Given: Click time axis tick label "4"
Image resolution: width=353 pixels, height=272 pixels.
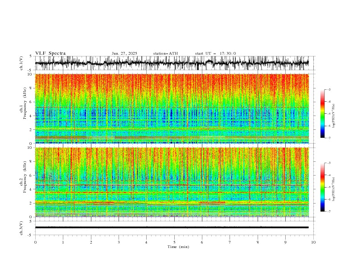Looking at the screenshot, I should click(x=147, y=242).
